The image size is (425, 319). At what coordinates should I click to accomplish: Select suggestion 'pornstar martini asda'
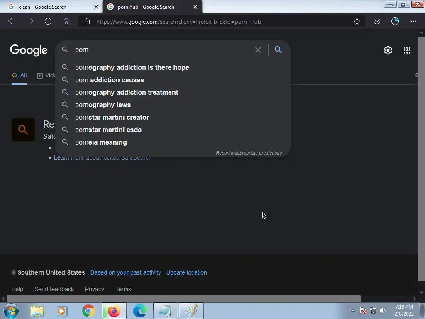173,130
